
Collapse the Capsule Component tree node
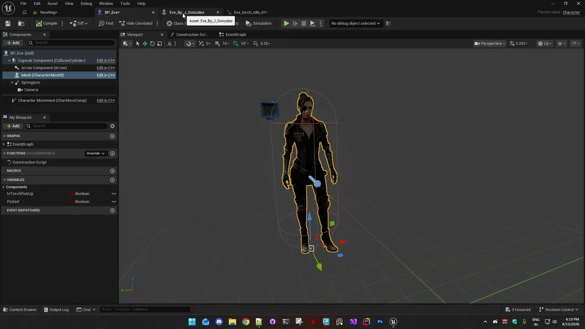click(9, 60)
